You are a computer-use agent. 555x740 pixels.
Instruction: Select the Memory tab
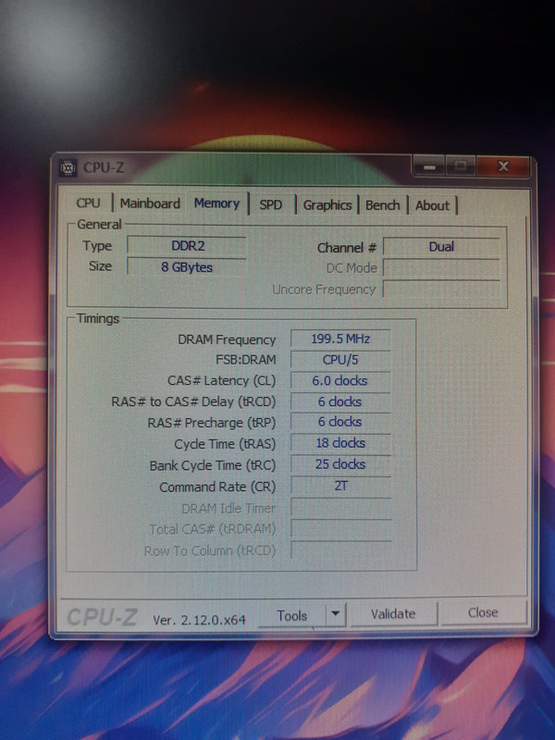coord(216,203)
